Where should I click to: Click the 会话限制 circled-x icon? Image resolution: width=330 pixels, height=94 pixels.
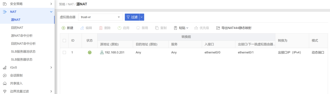(4, 75)
